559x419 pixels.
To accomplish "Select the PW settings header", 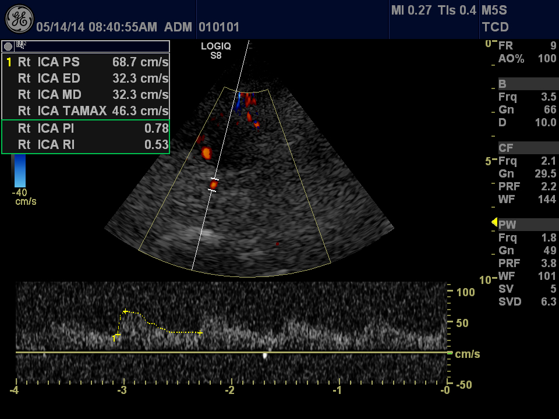I will pyautogui.click(x=507, y=225).
